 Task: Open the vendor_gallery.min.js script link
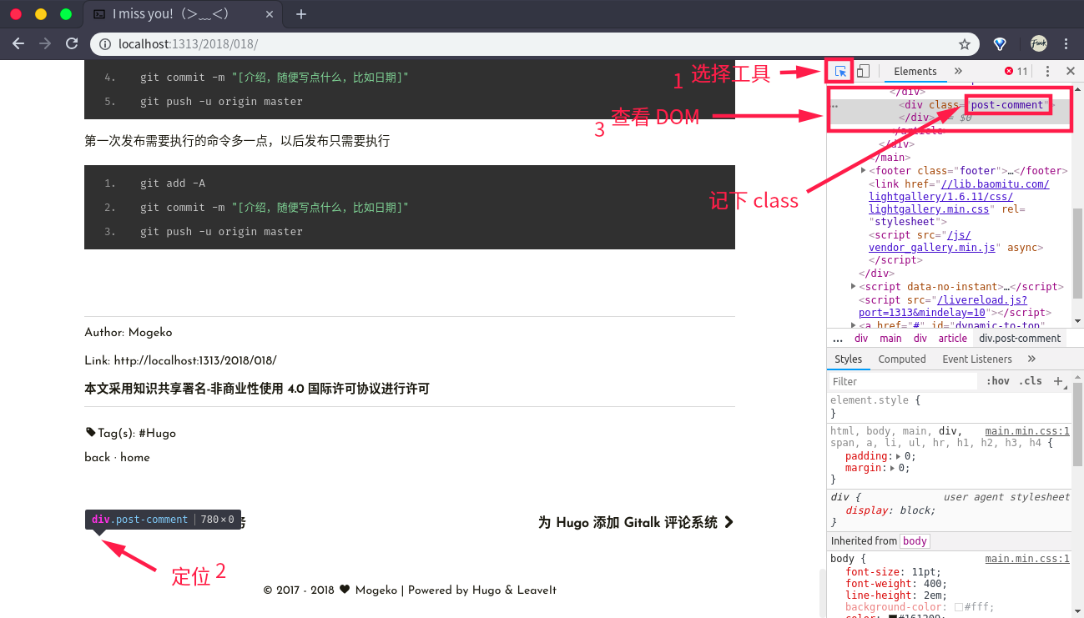pyautogui.click(x=932, y=242)
